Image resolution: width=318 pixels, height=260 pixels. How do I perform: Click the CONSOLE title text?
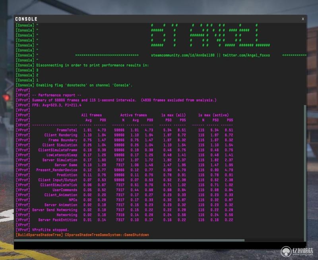coord(26,19)
